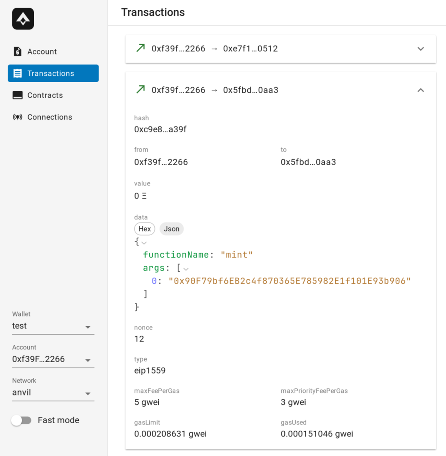Click the Contracts icon in the sidebar
The width and height of the screenshot is (446, 456).
[x=17, y=95]
